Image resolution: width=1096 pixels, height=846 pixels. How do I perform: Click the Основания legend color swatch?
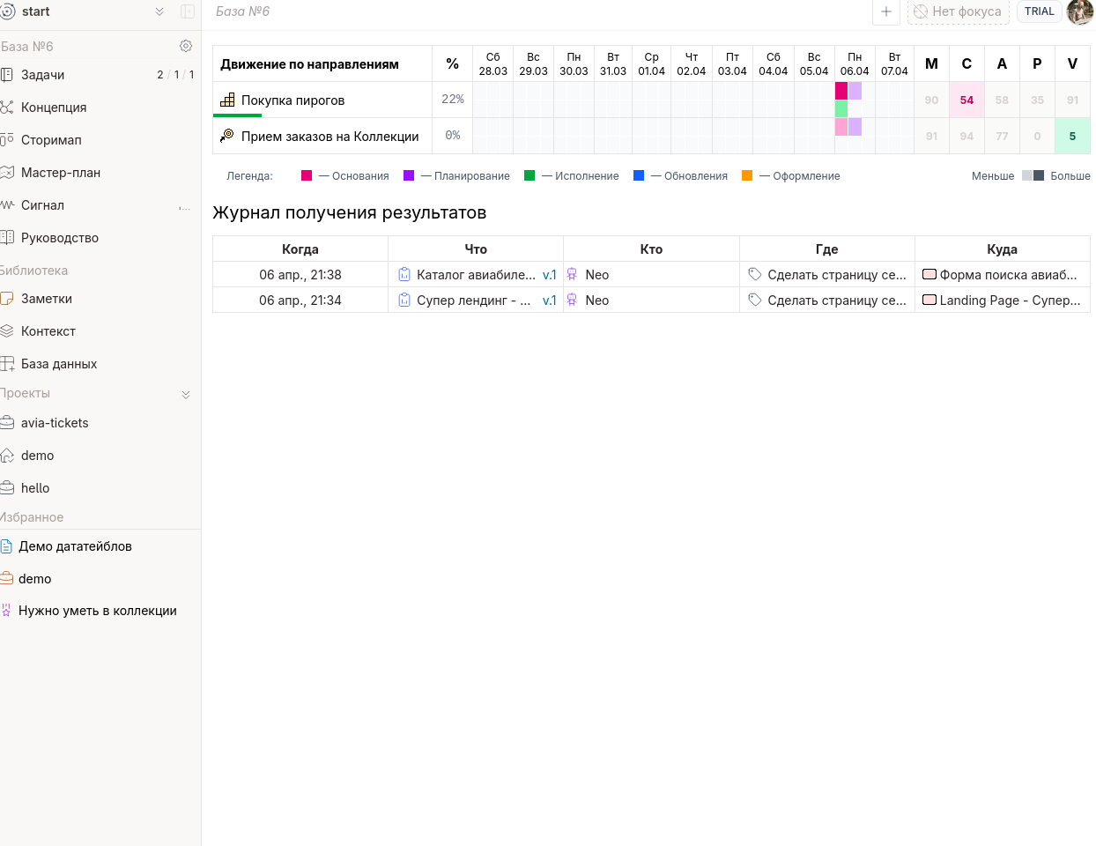307,176
